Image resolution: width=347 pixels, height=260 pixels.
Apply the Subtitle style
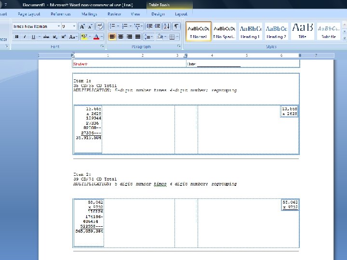pyautogui.click(x=328, y=31)
